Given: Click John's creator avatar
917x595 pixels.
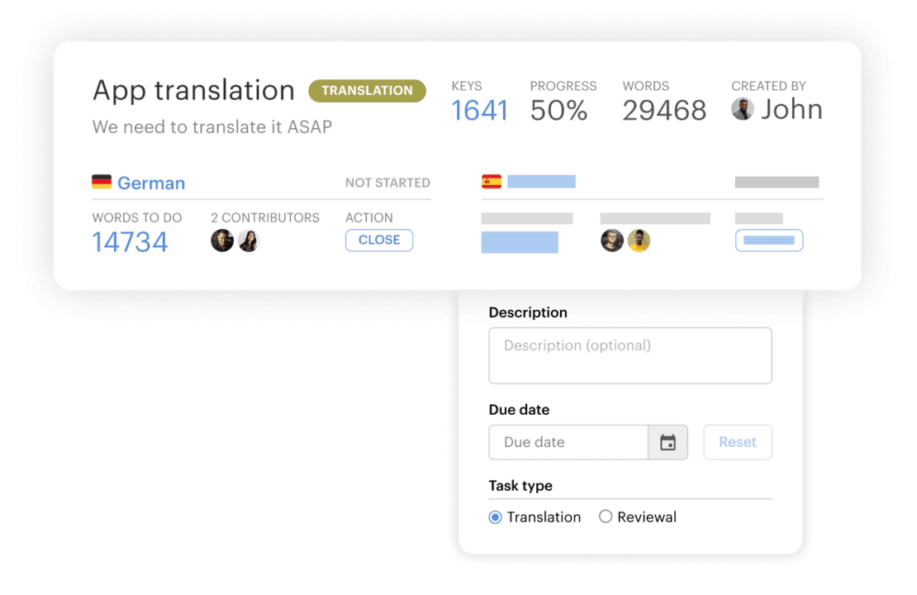Looking at the screenshot, I should click(743, 109).
